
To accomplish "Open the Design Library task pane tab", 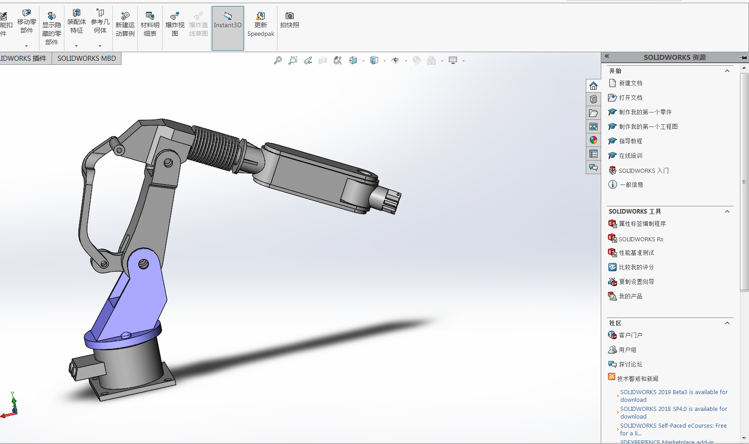I will click(593, 99).
